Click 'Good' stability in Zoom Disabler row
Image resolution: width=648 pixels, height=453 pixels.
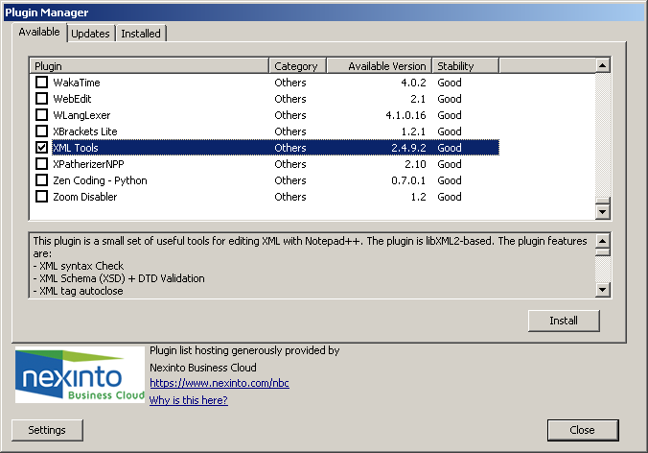click(450, 197)
